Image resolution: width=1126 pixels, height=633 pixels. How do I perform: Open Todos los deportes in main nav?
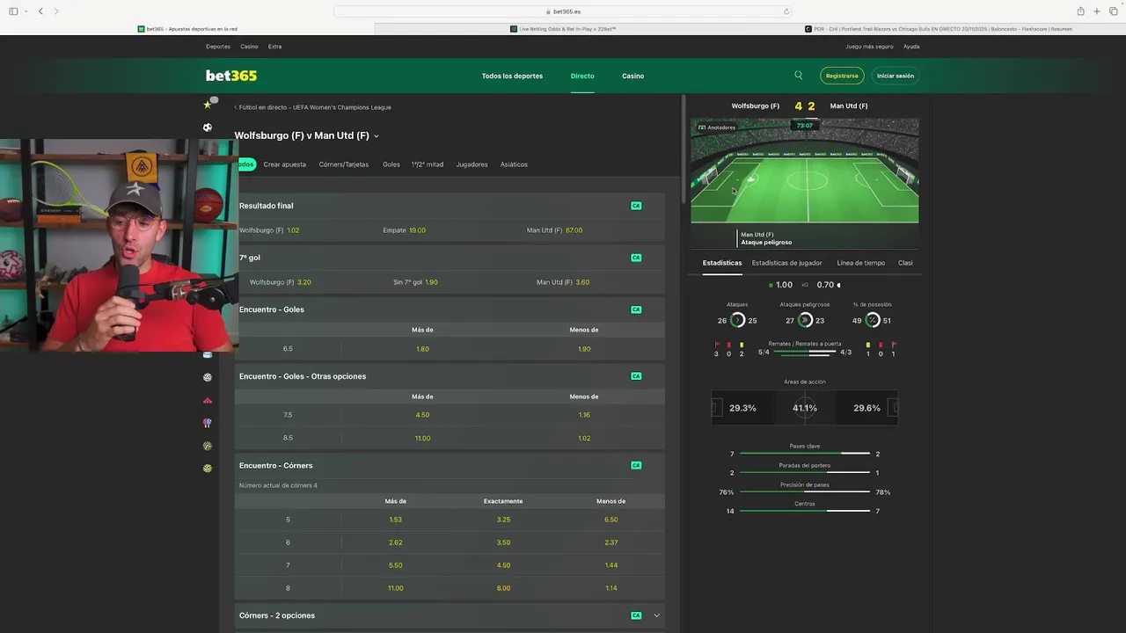[512, 76]
